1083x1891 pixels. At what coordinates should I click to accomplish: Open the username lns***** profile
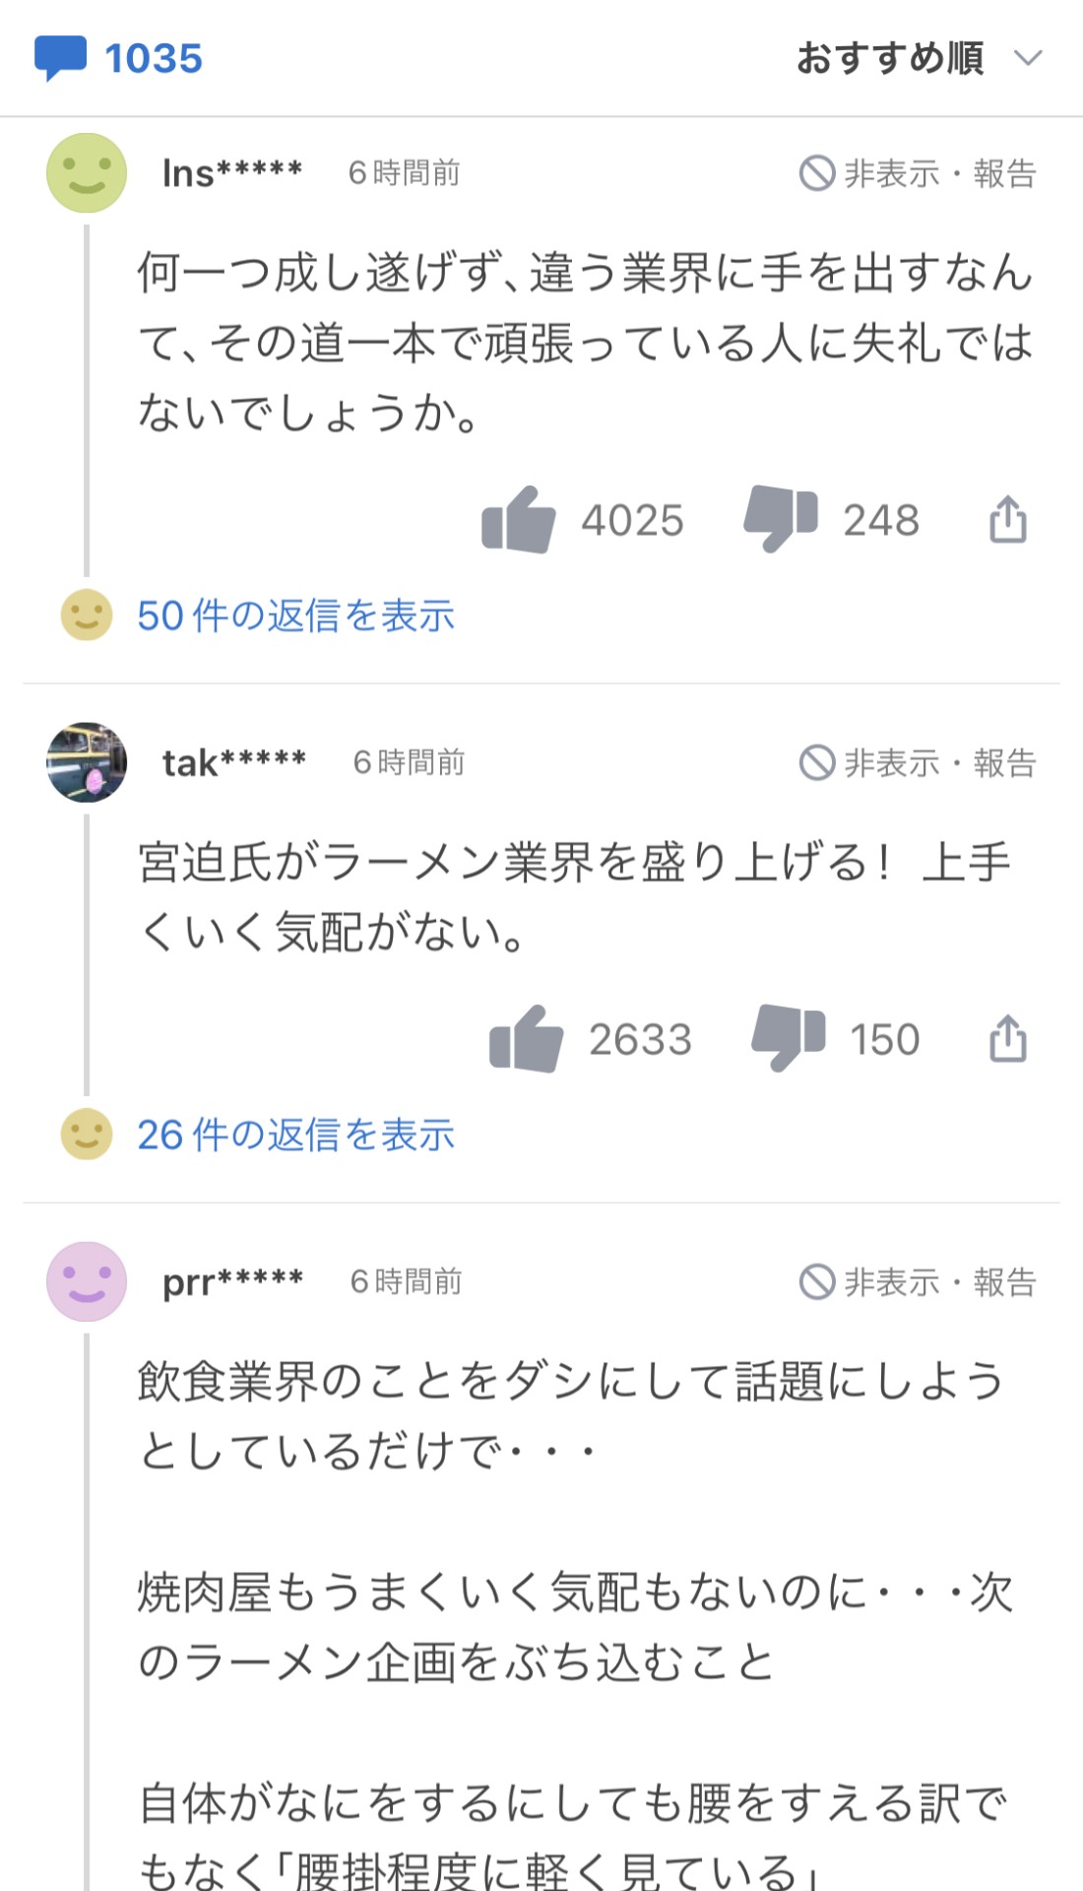232,173
